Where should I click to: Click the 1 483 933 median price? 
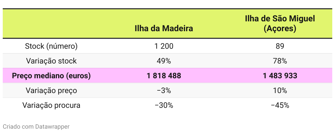pos(280,76)
